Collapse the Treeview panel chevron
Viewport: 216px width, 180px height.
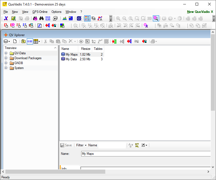56,48
